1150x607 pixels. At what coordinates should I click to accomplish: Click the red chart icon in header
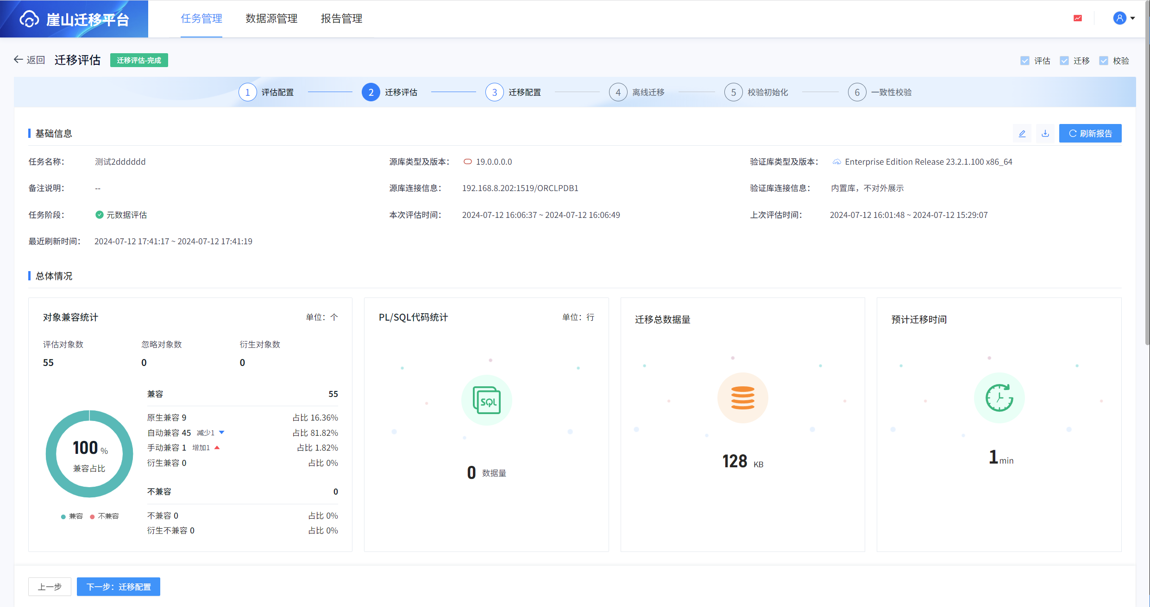click(1078, 18)
